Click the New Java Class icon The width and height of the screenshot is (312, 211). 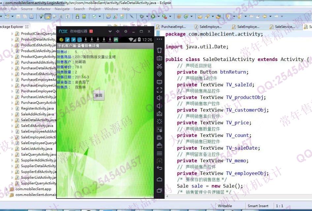(186, 16)
